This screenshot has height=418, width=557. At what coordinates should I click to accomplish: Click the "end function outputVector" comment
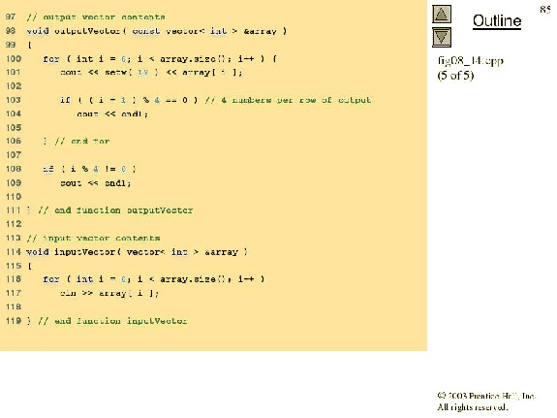click(115, 210)
